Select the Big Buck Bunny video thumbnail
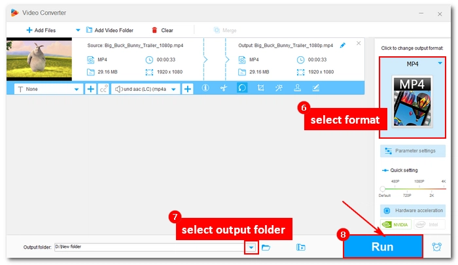 [39, 59]
